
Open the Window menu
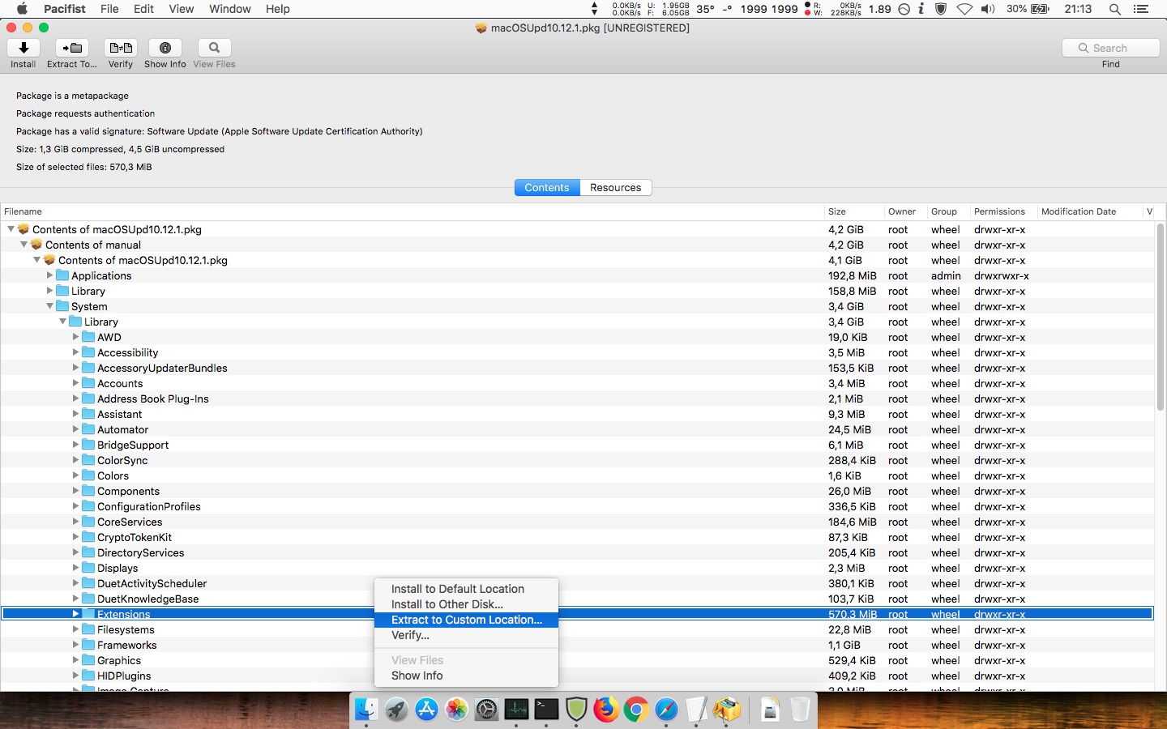coord(230,9)
